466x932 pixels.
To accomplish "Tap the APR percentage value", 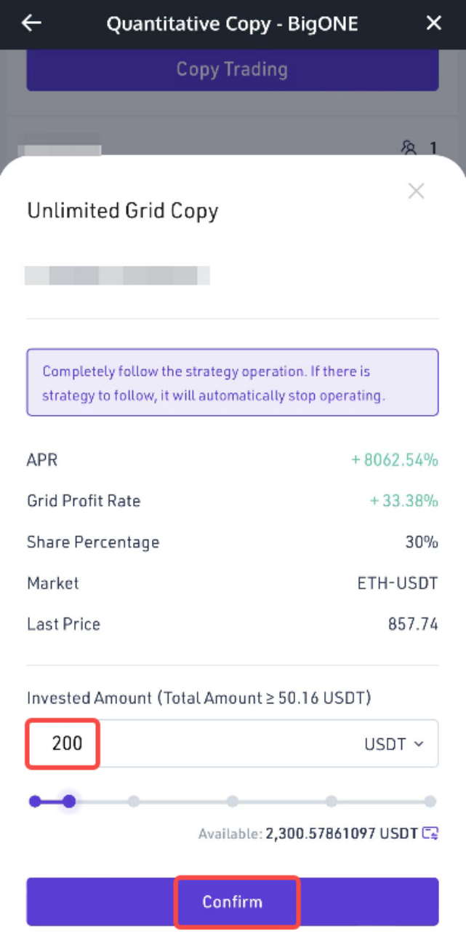I will click(395, 460).
